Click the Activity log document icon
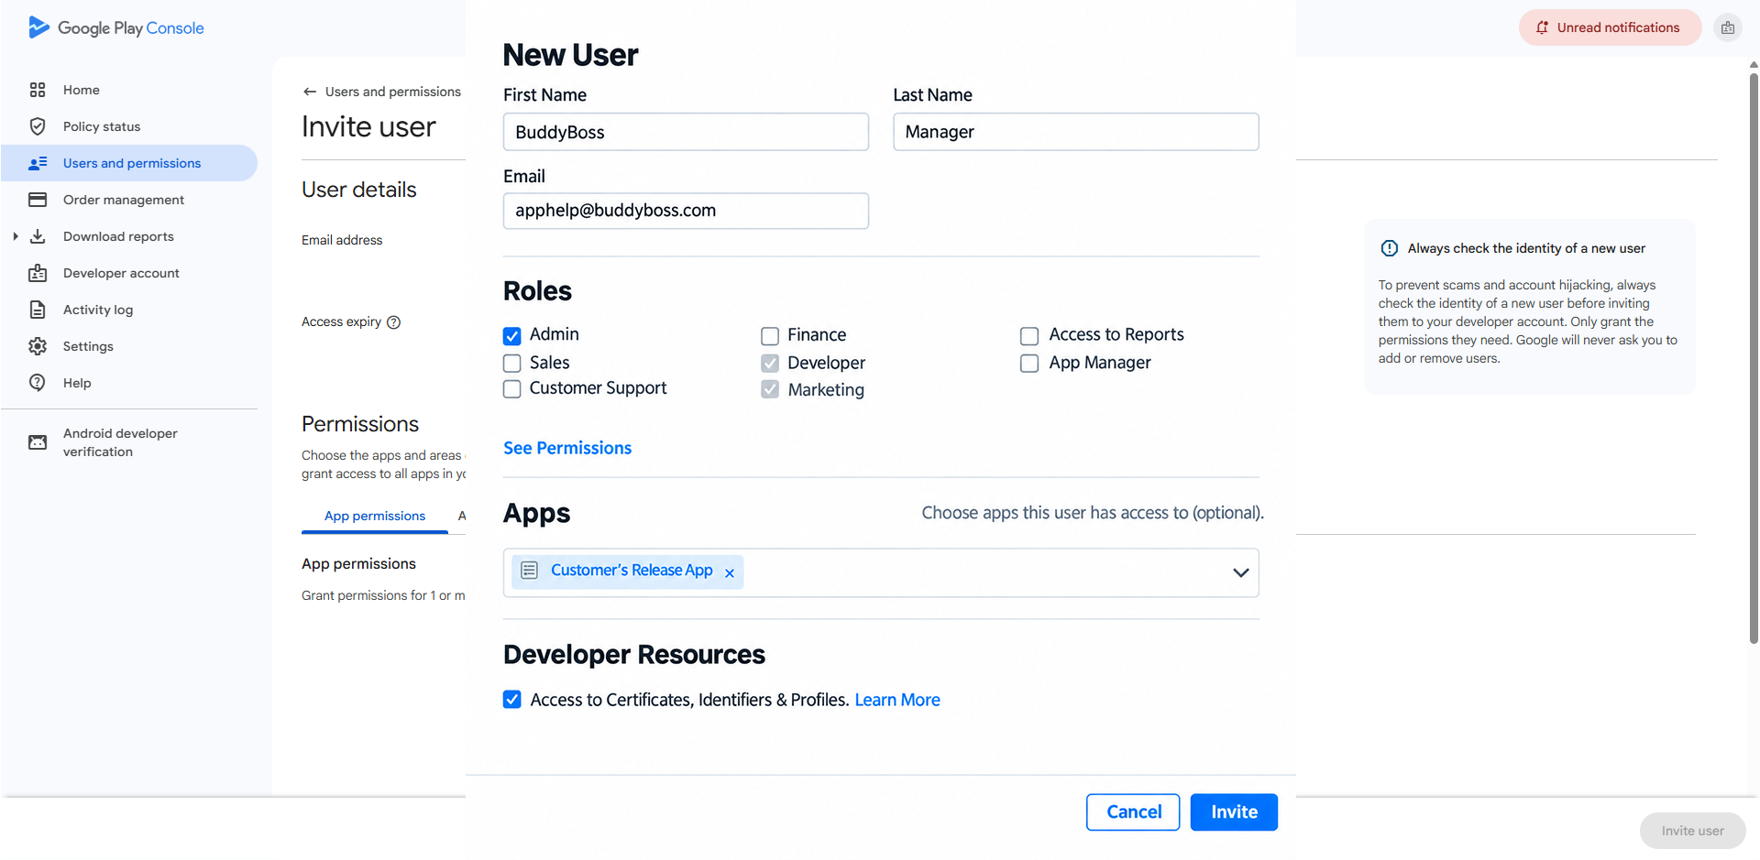The width and height of the screenshot is (1760, 860). (38, 310)
